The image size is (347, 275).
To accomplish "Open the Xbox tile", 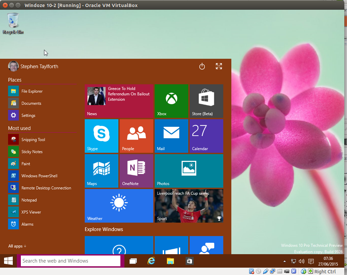I will (x=171, y=101).
